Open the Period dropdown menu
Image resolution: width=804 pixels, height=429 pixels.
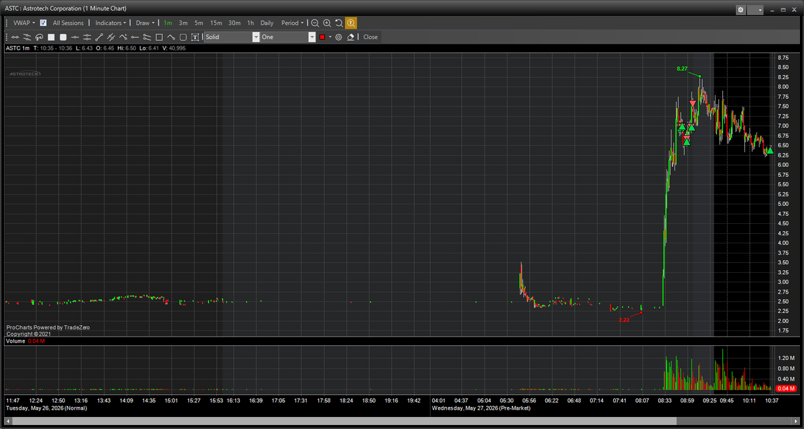(x=293, y=23)
